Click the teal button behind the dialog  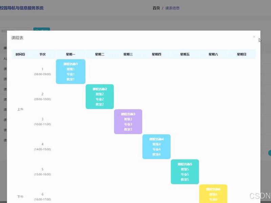coord(41,29)
